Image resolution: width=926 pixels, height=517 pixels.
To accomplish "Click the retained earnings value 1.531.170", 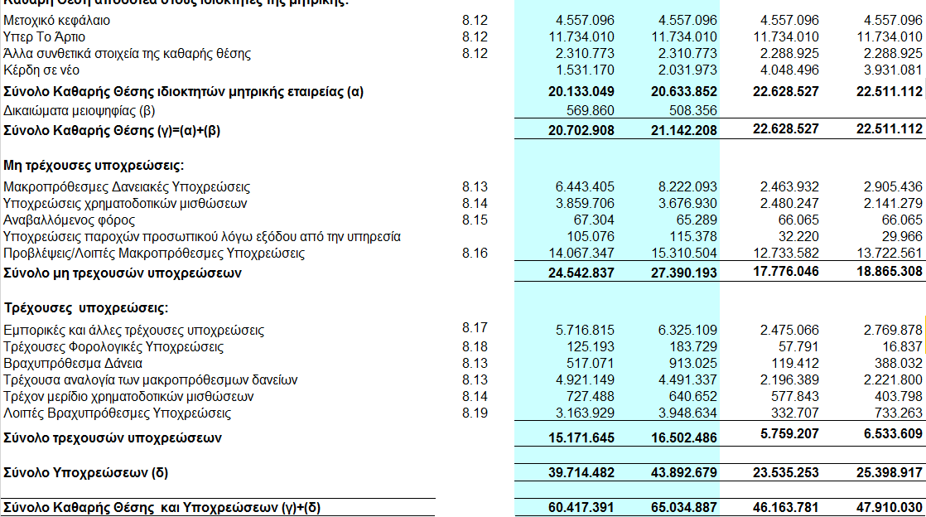I will [x=585, y=70].
